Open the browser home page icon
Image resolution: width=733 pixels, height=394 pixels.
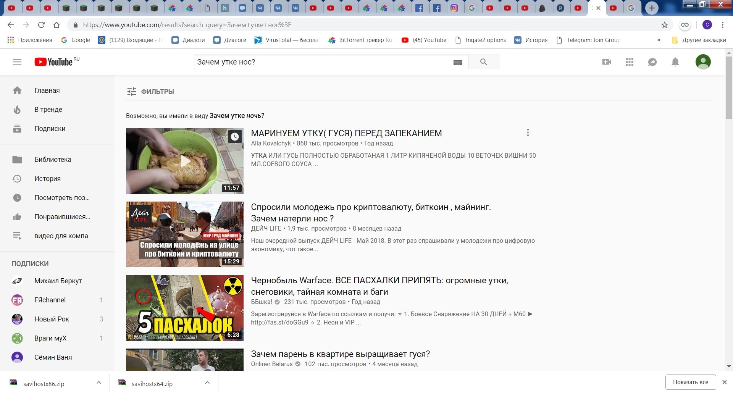(x=57, y=25)
